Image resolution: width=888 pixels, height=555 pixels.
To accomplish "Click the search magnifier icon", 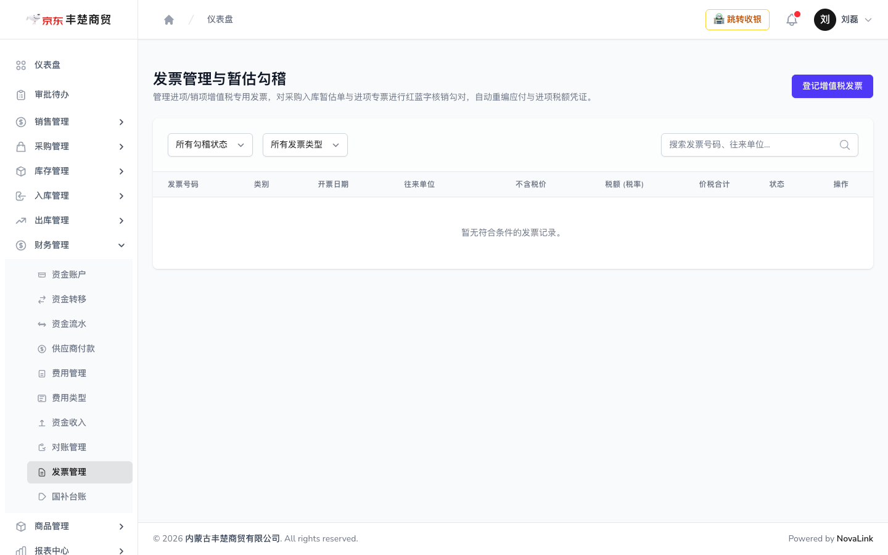I will tap(845, 145).
